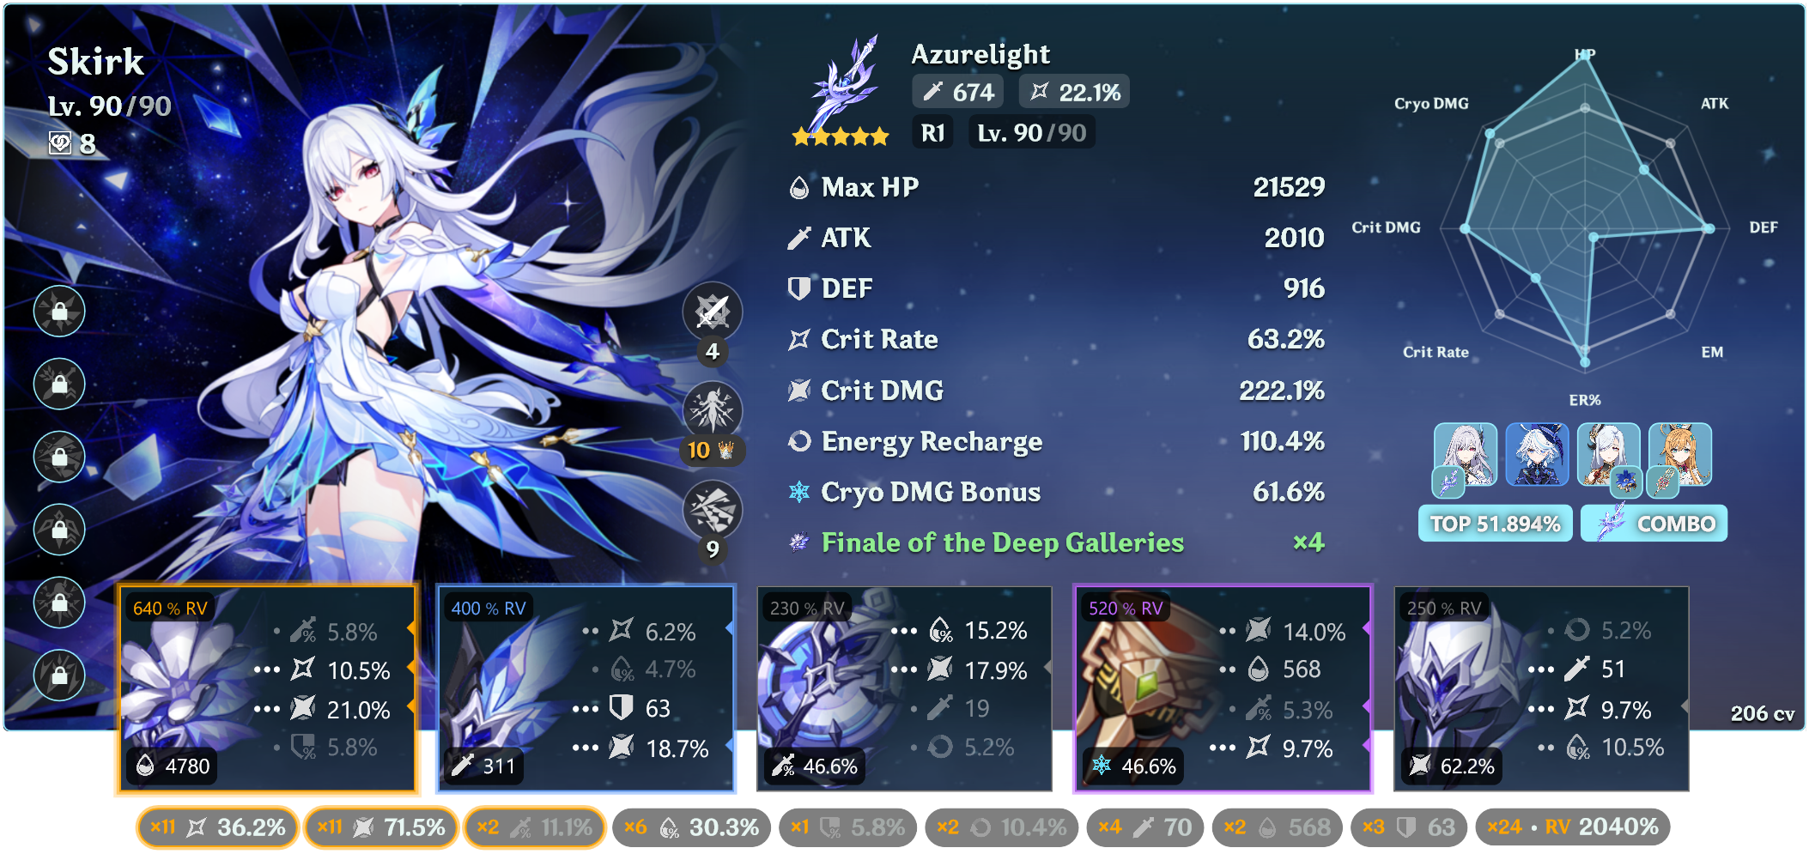Click the first locked constellation icon
This screenshot has height=854, width=1809.
pyautogui.click(x=59, y=311)
